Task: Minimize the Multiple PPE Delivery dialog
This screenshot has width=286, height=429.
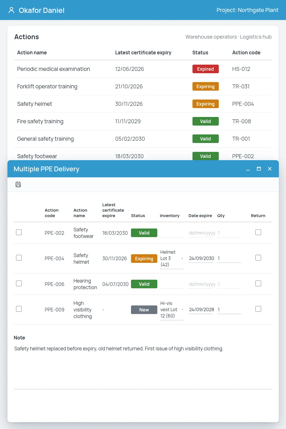Action: [248, 169]
